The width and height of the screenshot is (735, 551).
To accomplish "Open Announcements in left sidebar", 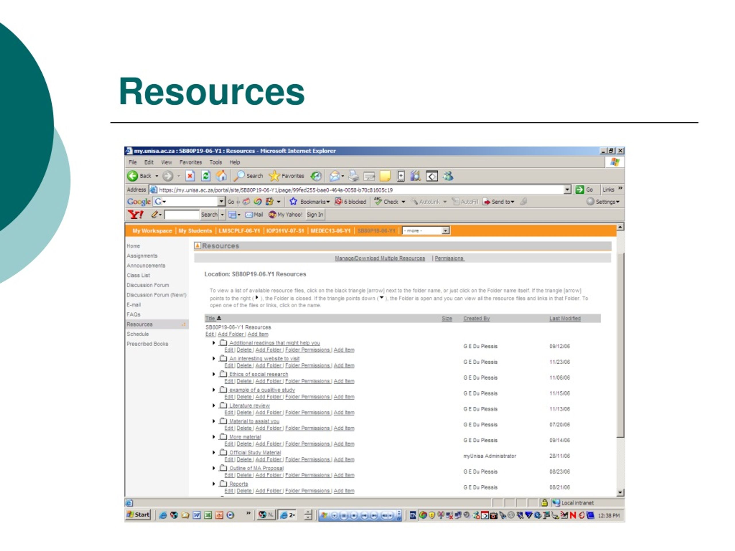I will coord(146,265).
